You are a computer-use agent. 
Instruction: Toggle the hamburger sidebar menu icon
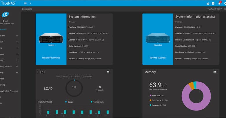[25, 3]
